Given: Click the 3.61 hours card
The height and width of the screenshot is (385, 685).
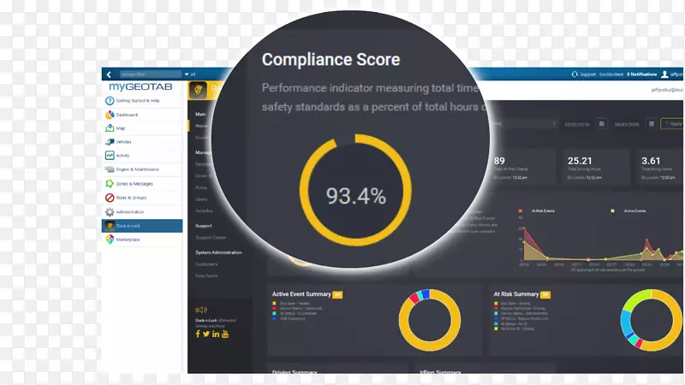Looking at the screenshot, I should 660,167.
